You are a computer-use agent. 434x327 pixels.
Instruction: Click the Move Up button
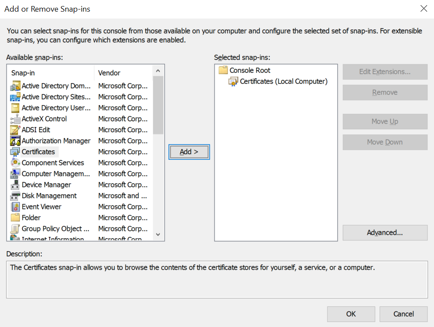[385, 121]
